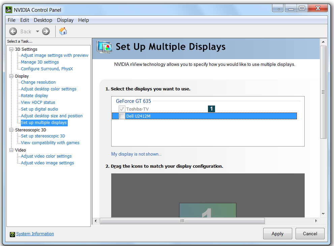Click the Cancel button
Viewport: 334px width, 246px height.
(310, 234)
